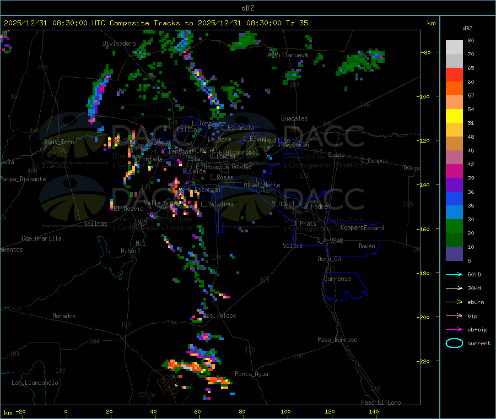Click the dBZ title at top
The image size is (496, 419).
click(x=247, y=8)
